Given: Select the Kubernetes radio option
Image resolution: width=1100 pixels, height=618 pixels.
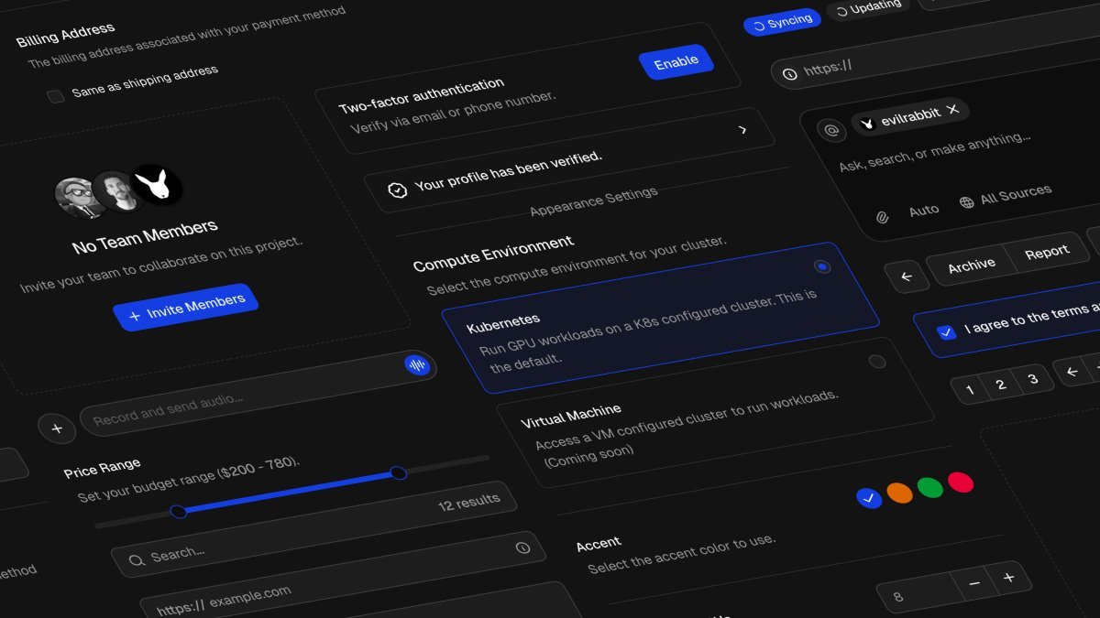Looking at the screenshot, I should tap(822, 266).
